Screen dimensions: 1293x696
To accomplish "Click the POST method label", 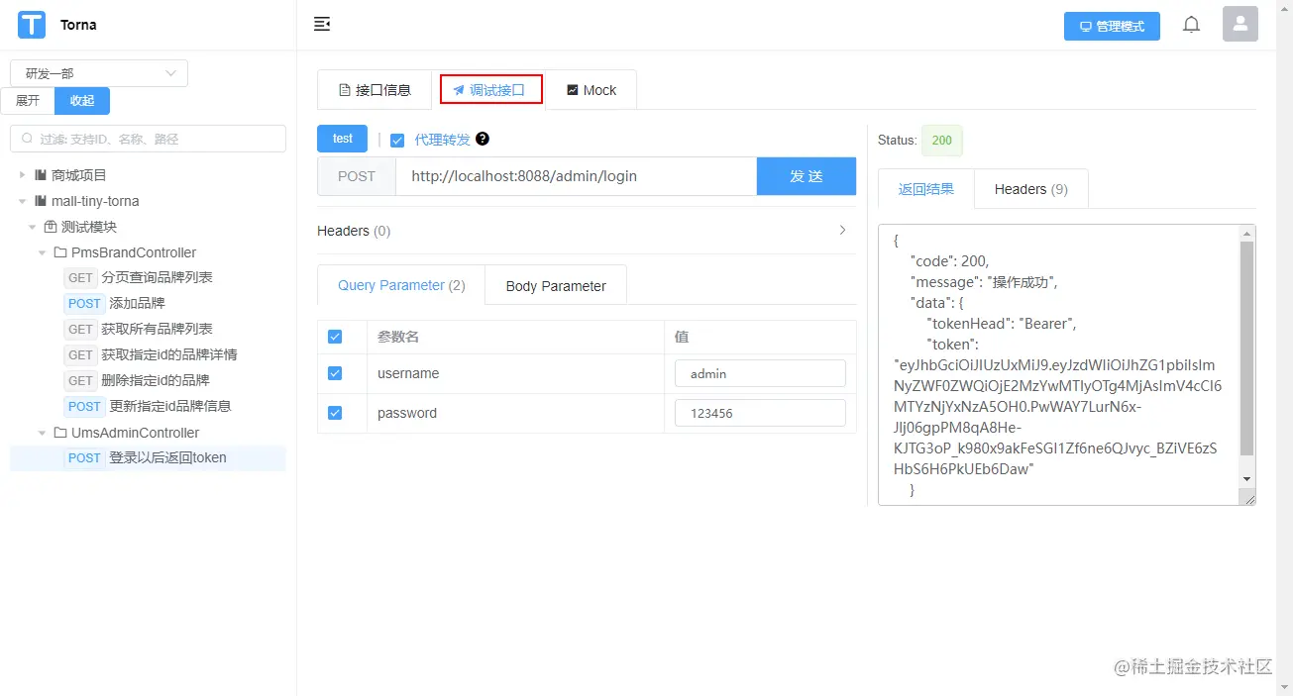I will click(357, 176).
